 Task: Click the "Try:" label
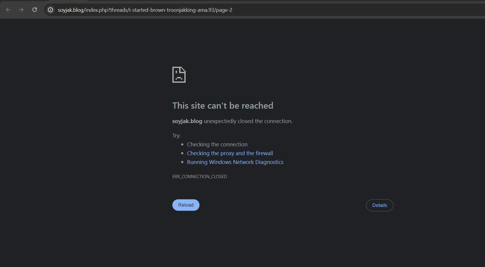[176, 136]
